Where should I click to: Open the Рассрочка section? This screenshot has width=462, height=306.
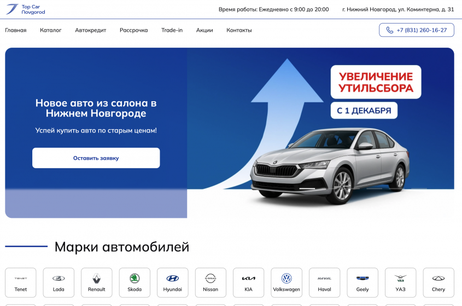(134, 30)
